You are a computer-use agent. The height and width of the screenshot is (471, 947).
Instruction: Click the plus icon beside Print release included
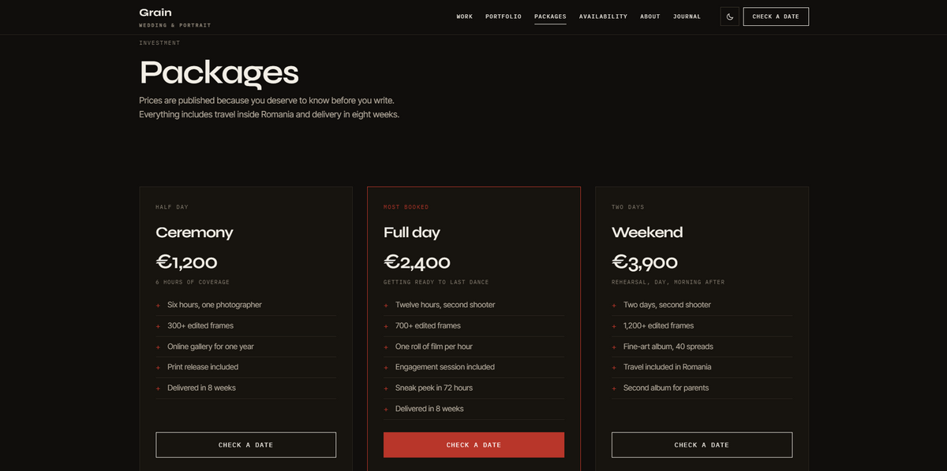[158, 367]
